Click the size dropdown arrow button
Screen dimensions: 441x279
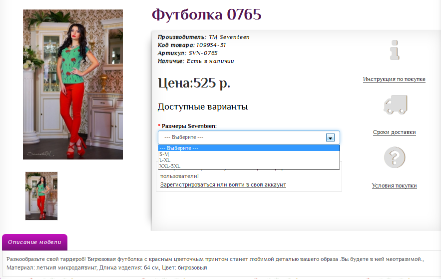pyautogui.click(x=330, y=137)
